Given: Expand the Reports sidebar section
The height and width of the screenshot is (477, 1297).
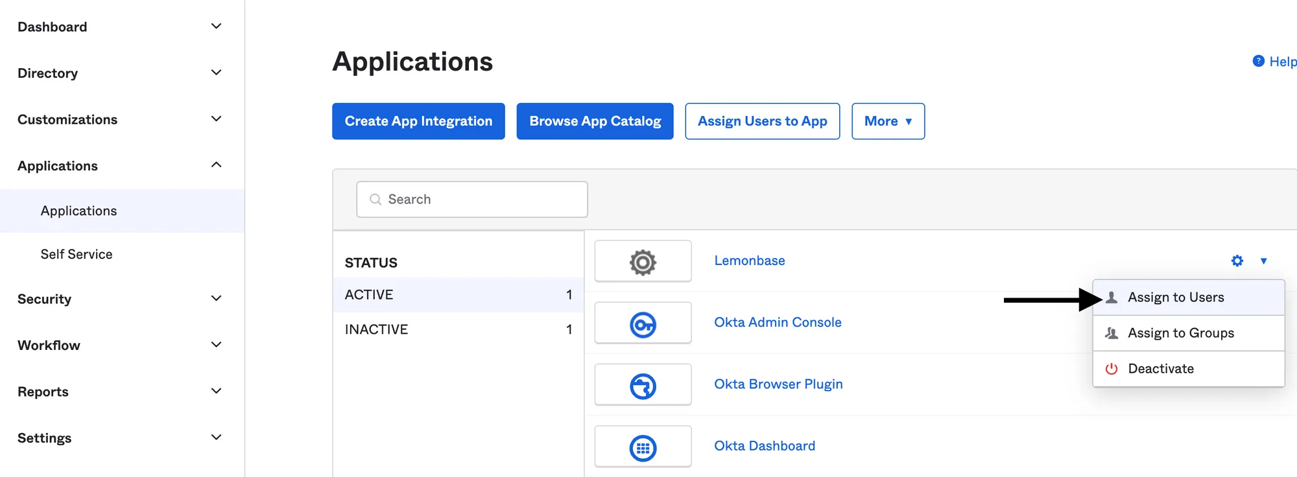Looking at the screenshot, I should coord(217,391).
